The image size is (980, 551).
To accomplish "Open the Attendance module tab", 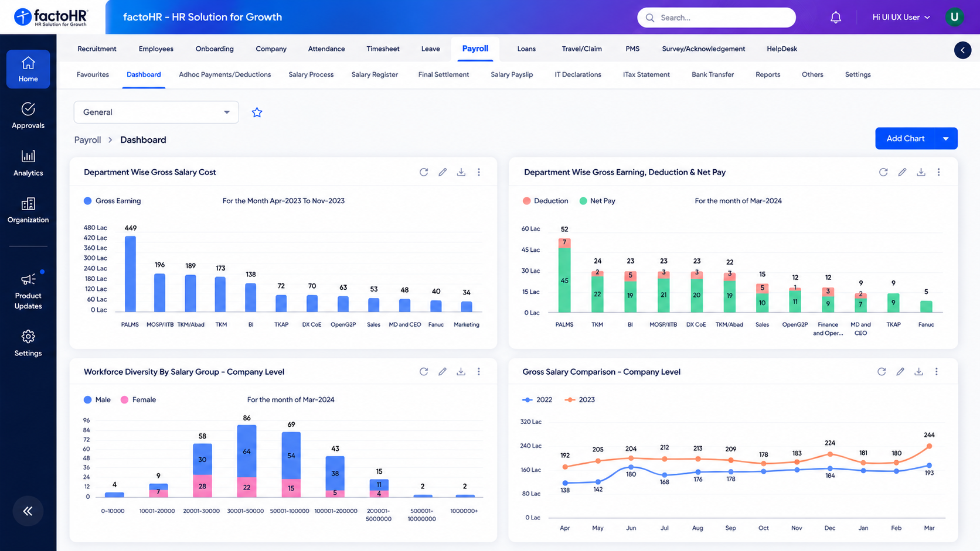I will pyautogui.click(x=326, y=49).
